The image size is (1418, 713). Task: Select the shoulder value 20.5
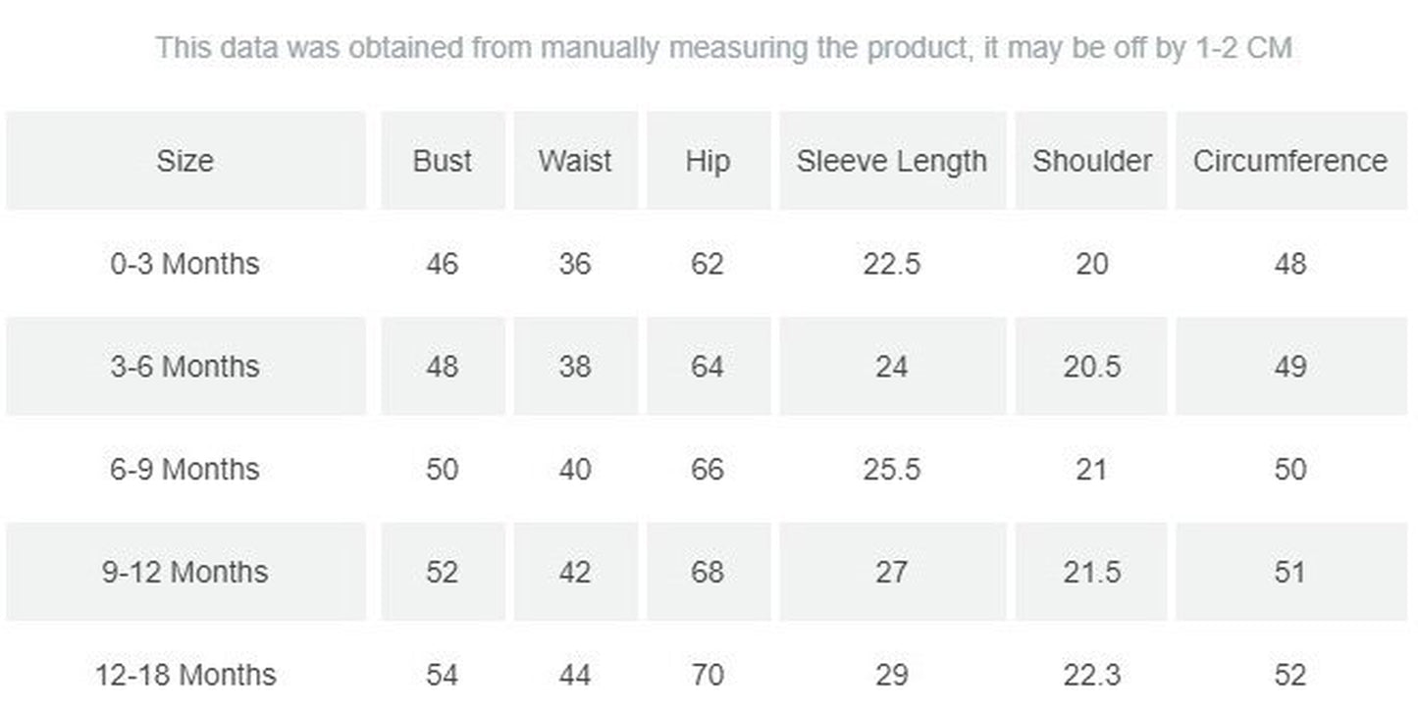point(1091,367)
